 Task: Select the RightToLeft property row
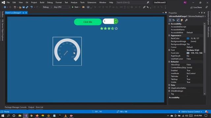(186, 56)
